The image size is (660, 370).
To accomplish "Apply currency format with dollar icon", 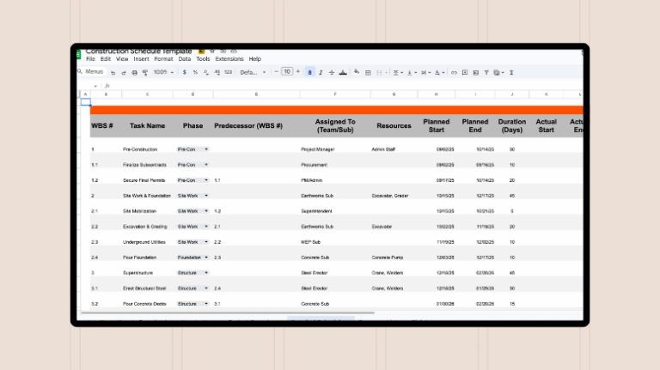I will [185, 72].
